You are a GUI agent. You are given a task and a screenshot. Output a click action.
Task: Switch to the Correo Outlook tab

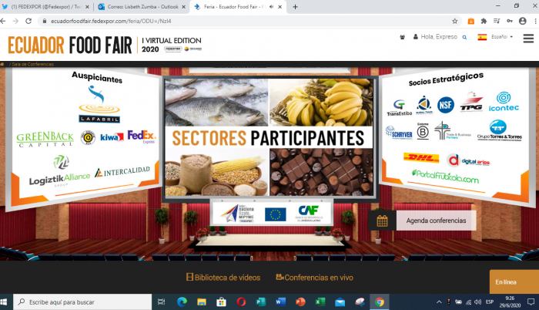142,6
